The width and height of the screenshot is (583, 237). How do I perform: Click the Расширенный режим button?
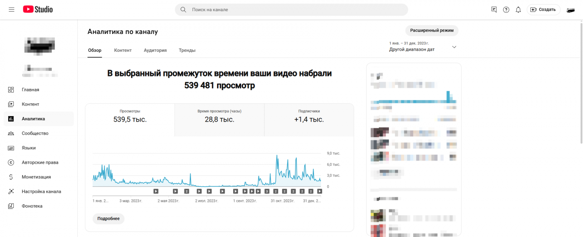(432, 31)
